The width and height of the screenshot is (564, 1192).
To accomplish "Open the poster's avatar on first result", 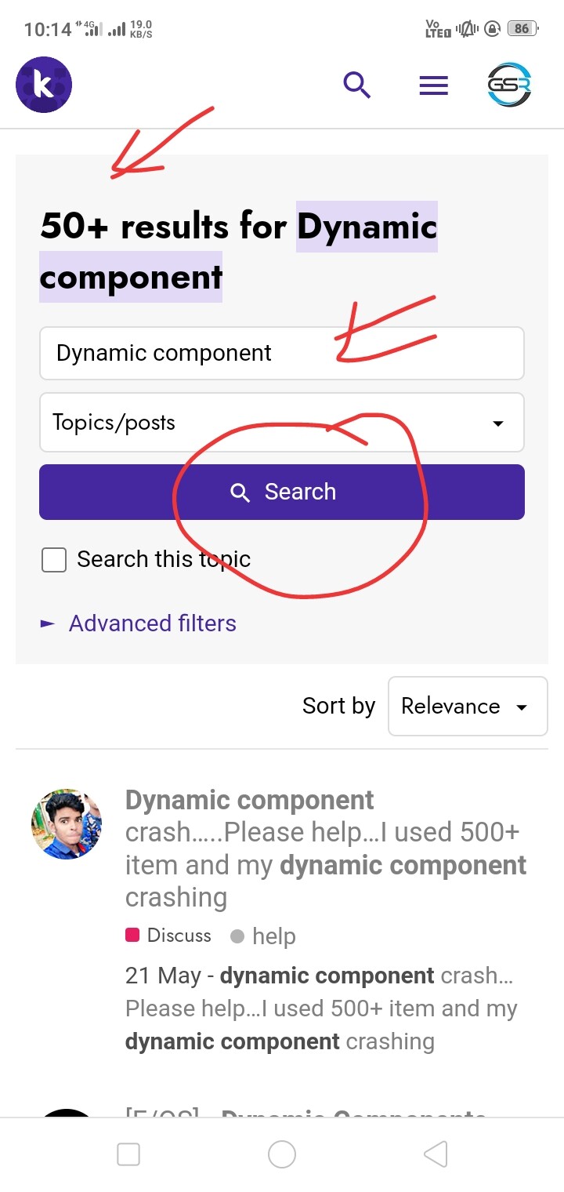I will tap(67, 824).
